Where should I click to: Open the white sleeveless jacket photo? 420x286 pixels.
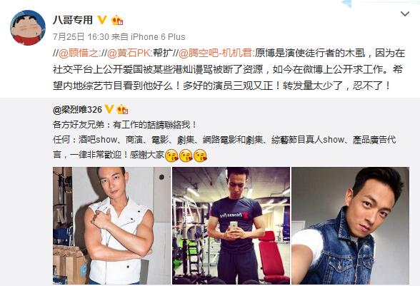111,225
